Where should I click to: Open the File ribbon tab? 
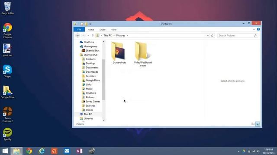79,30
